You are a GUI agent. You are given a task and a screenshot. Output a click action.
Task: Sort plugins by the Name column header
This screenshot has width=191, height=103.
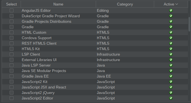58,4
